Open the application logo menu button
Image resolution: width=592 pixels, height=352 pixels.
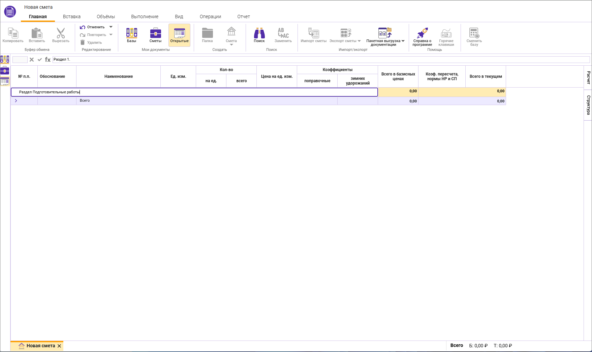10,12
